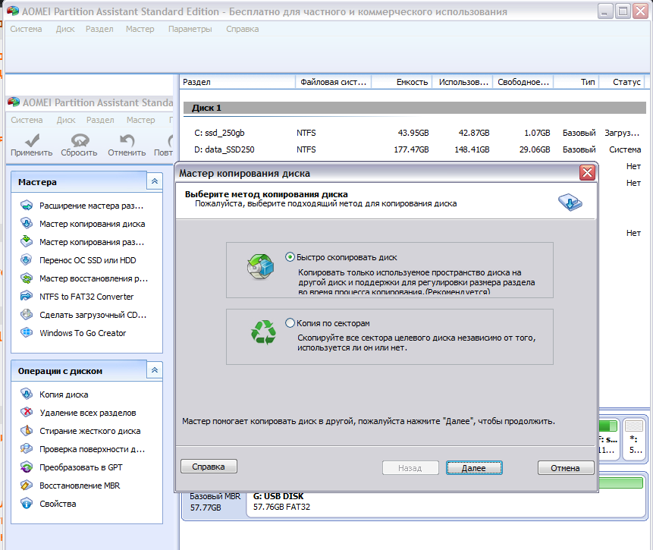Select the Базовый MBR 57.77GB disk label
Screen dimensions: 653x550
tap(215, 501)
